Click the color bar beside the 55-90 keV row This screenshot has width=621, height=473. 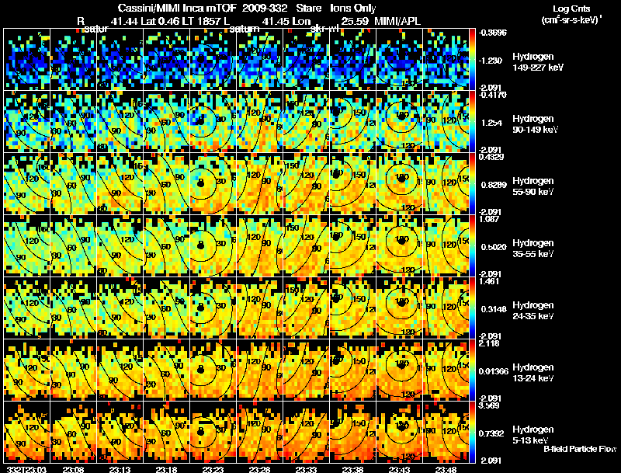click(x=472, y=183)
